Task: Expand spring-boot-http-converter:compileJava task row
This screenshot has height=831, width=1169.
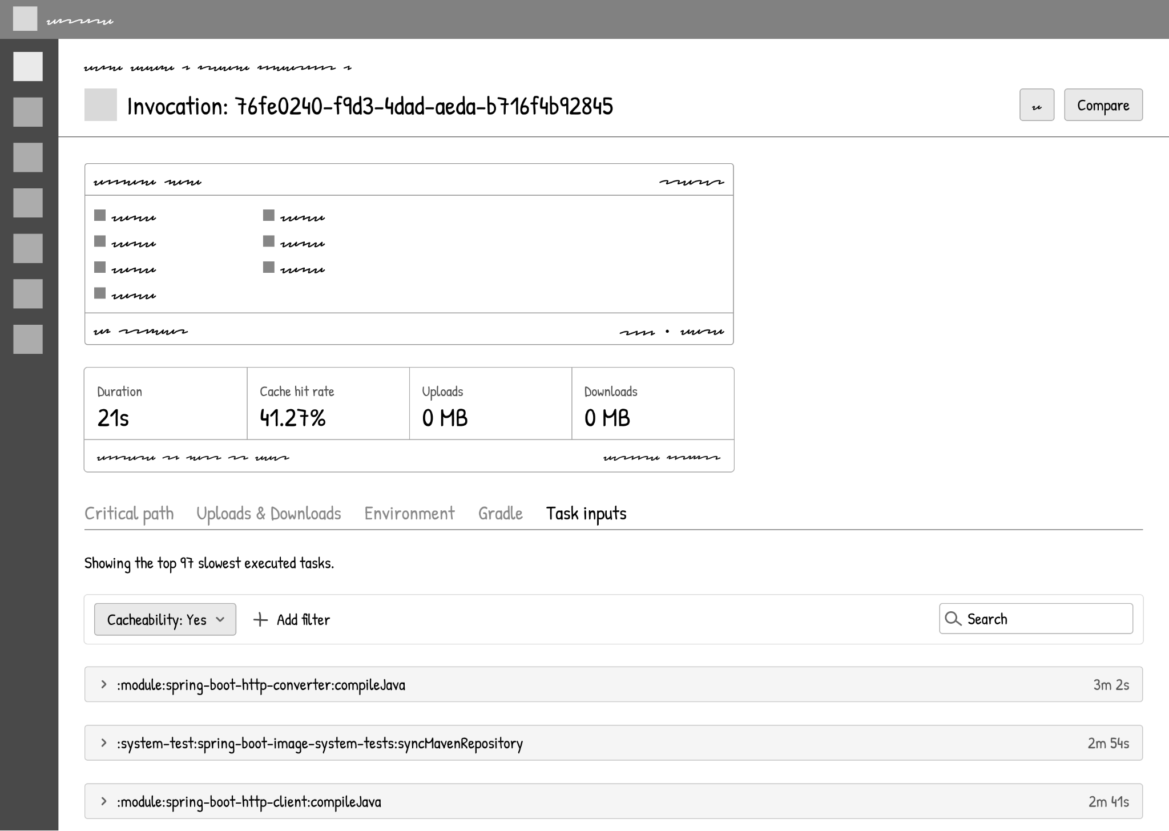Action: point(614,684)
